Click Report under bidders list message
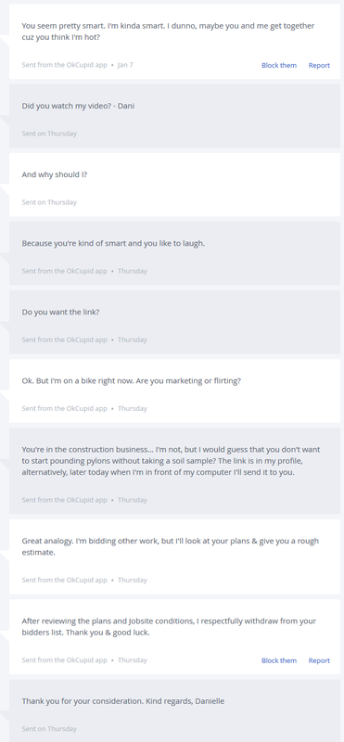The width and height of the screenshot is (344, 742). 319,660
